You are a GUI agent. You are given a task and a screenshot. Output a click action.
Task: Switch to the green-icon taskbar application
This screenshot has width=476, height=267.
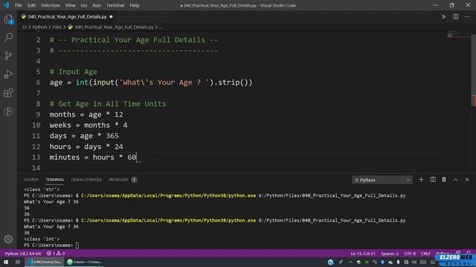pos(84,262)
